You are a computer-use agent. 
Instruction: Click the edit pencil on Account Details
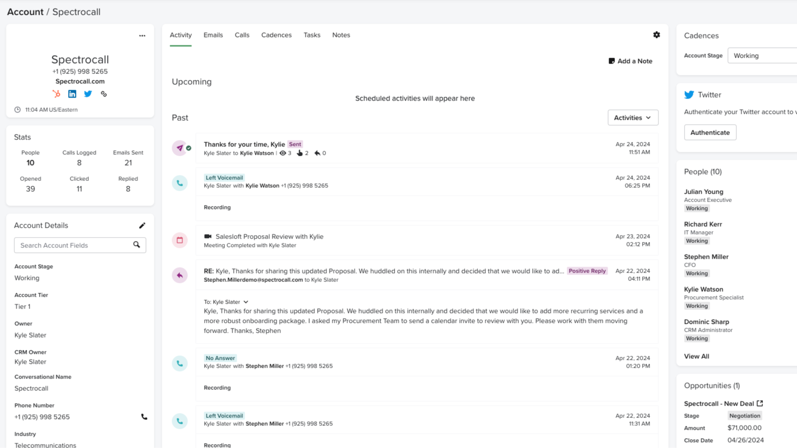(143, 225)
